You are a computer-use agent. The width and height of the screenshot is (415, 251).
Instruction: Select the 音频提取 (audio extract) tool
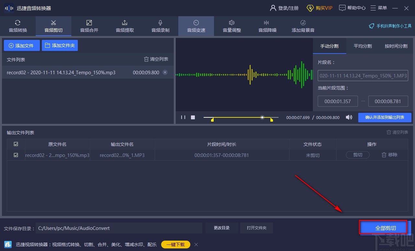tap(124, 26)
